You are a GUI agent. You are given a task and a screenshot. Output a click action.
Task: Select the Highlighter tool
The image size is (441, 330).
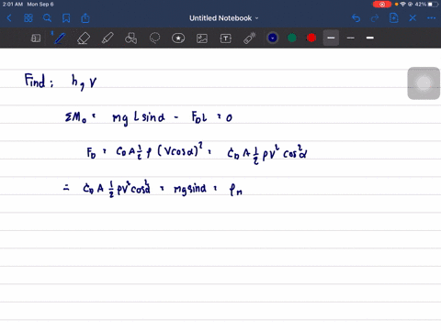pos(107,38)
